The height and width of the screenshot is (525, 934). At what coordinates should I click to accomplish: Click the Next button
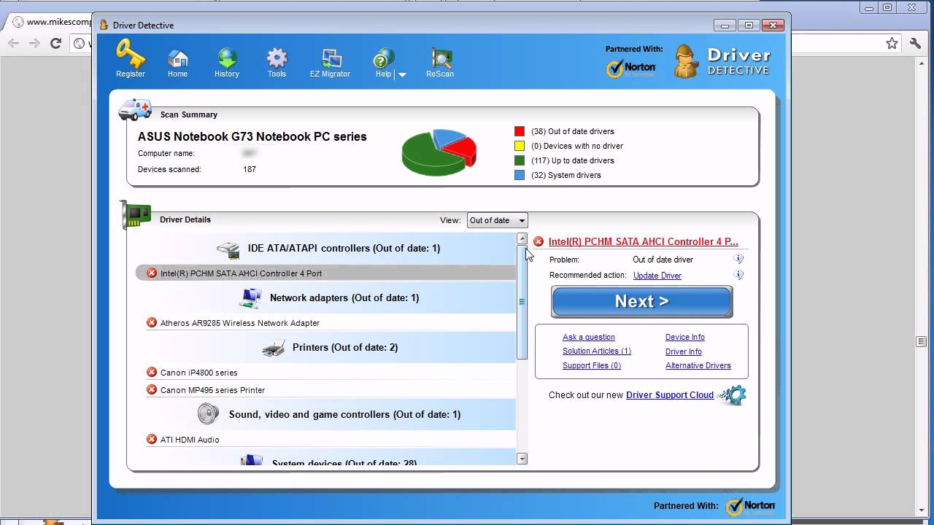[x=641, y=302]
